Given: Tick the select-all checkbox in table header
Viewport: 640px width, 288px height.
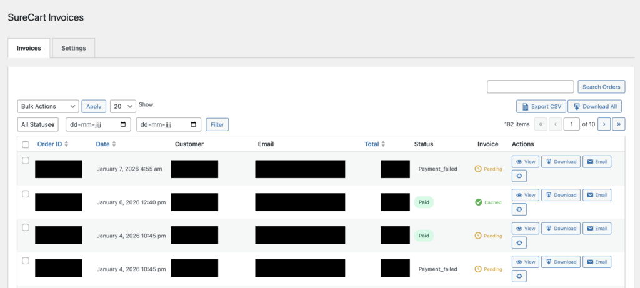Looking at the screenshot, I should 26,145.
